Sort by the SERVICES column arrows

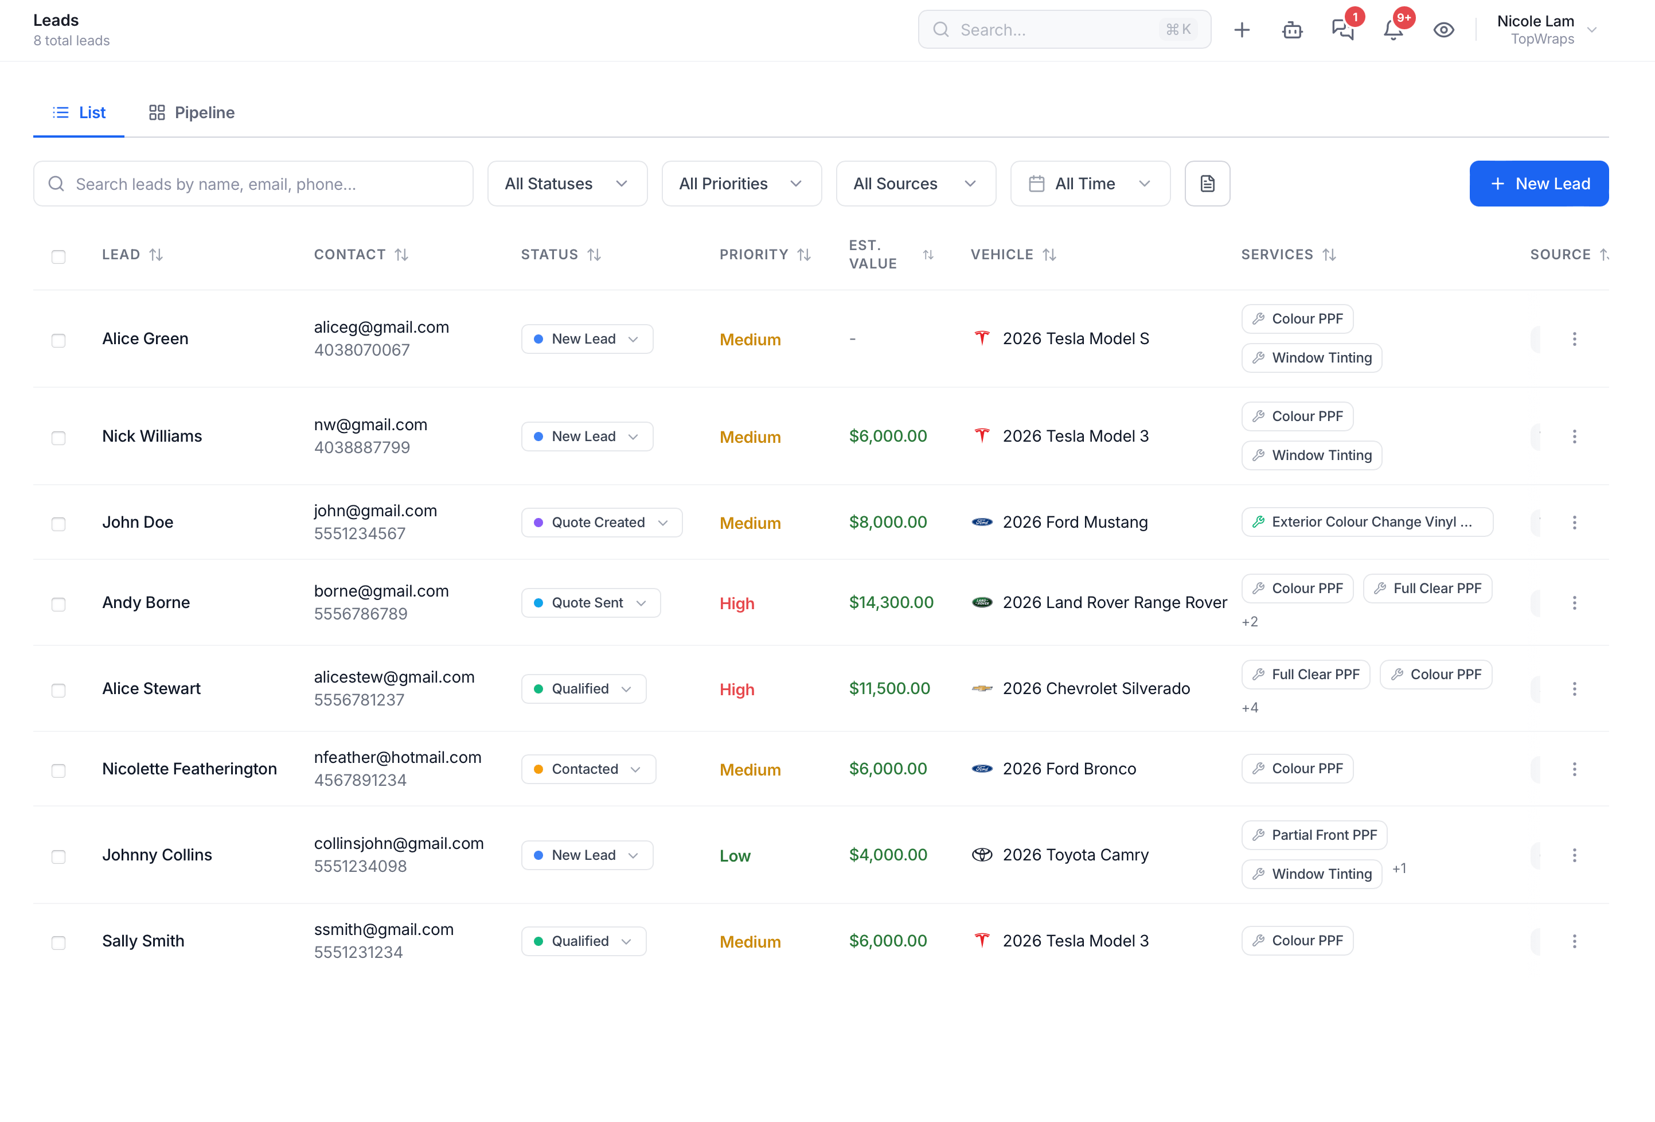coord(1329,254)
